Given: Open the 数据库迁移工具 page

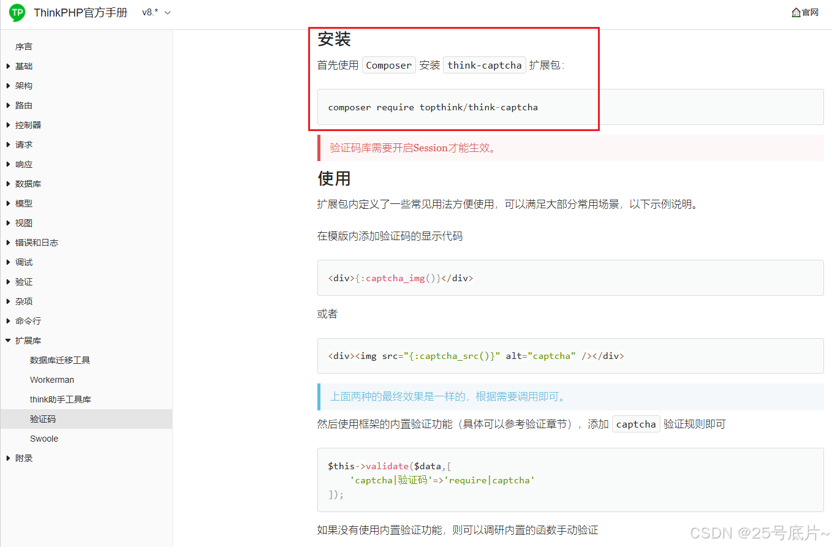Looking at the screenshot, I should point(60,360).
